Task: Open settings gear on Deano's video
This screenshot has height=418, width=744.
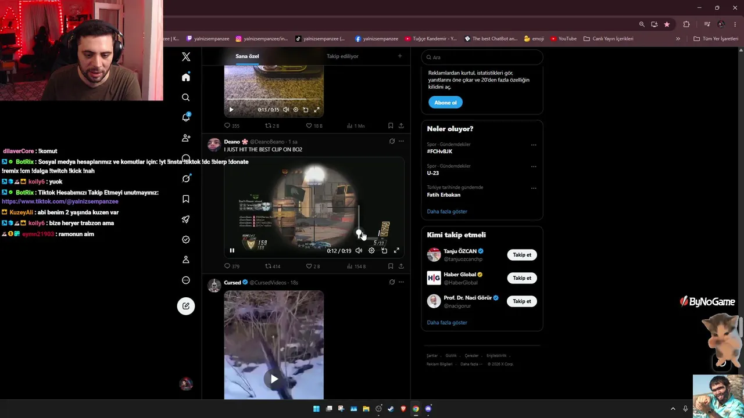Action: pyautogui.click(x=371, y=251)
